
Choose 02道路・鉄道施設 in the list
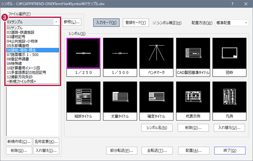[33, 32]
